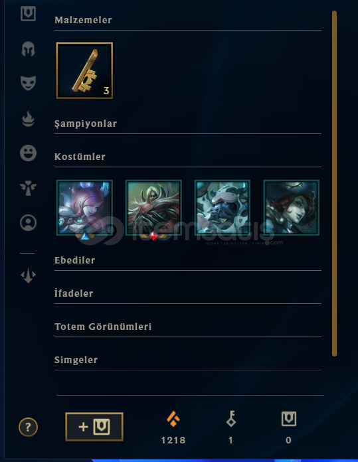Select the ward totem sidebar icon
Viewport: 358px width, 462px height.
[x=29, y=188]
